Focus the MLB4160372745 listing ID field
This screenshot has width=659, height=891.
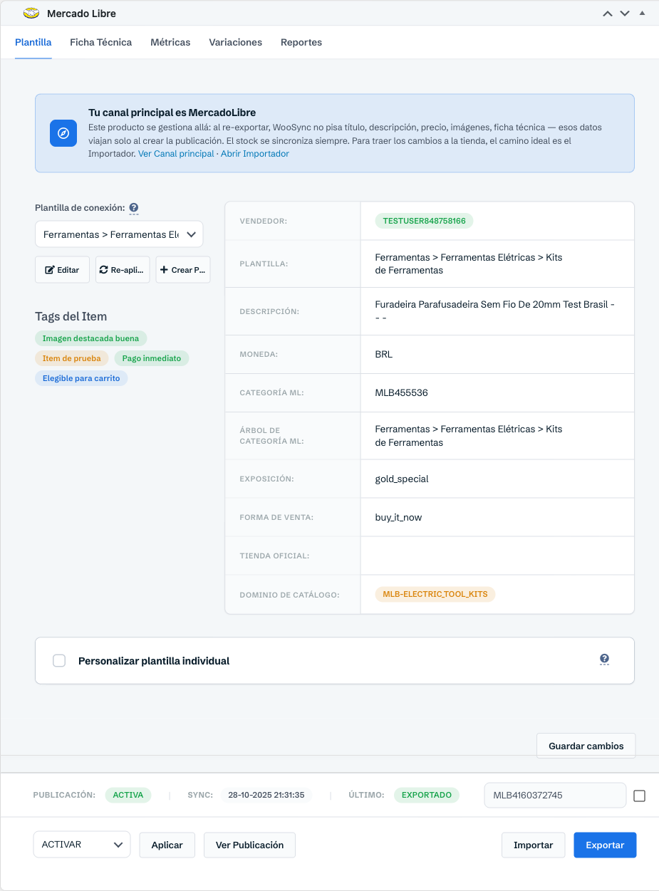point(555,796)
